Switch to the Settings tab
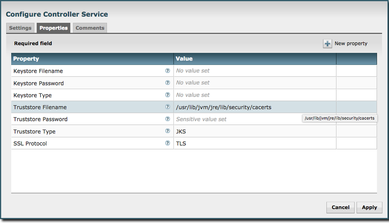 tap(20, 28)
